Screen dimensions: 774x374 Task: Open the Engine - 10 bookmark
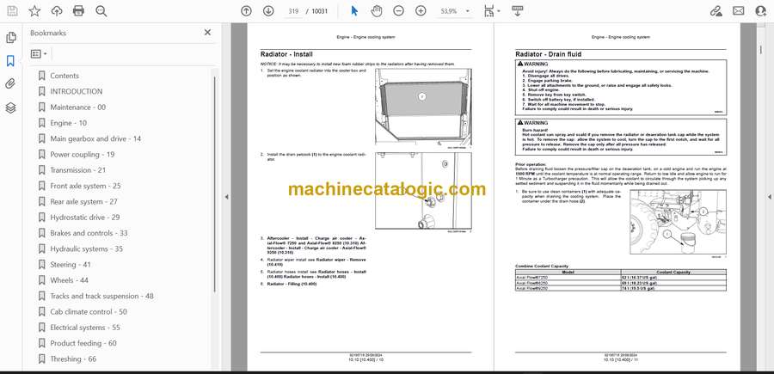(x=68, y=123)
